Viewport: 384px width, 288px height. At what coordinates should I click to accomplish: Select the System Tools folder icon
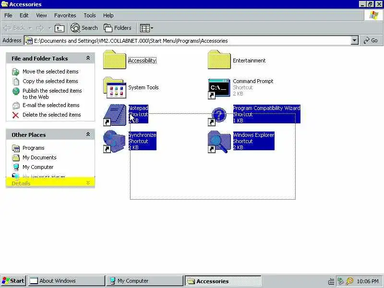coord(115,87)
